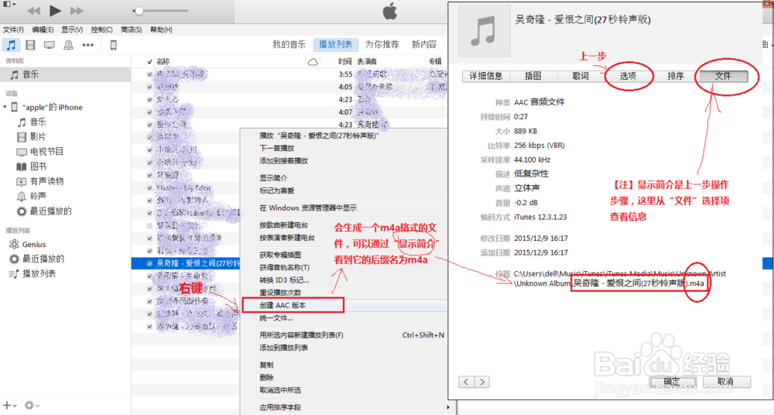This screenshot has width=774, height=415.
Task: Select 音乐 in the library sidebar
Action: 65,74
